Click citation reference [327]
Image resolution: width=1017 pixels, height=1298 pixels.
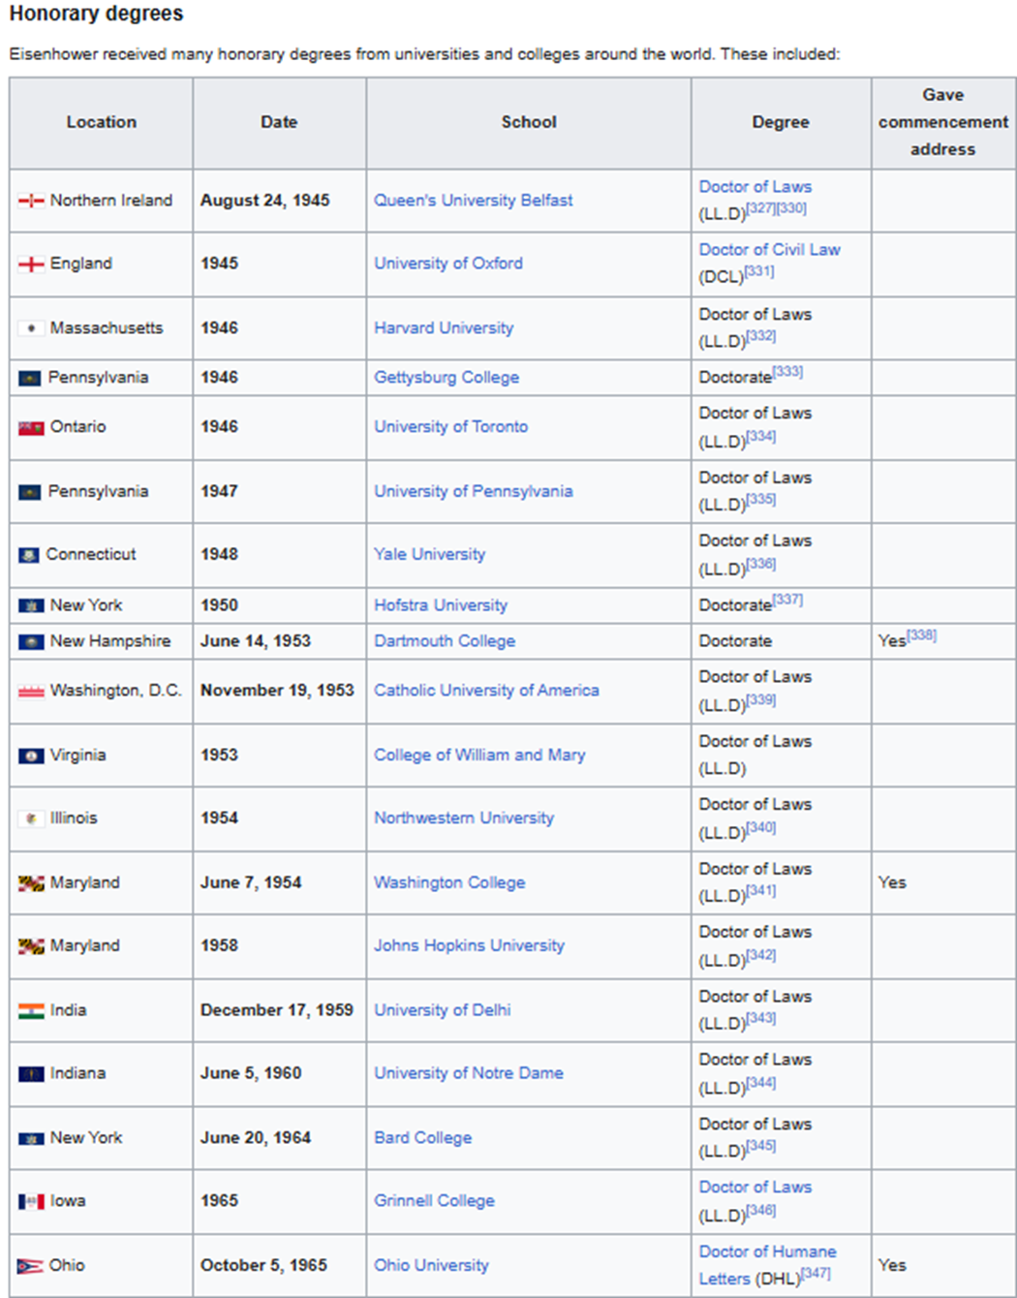(x=760, y=209)
